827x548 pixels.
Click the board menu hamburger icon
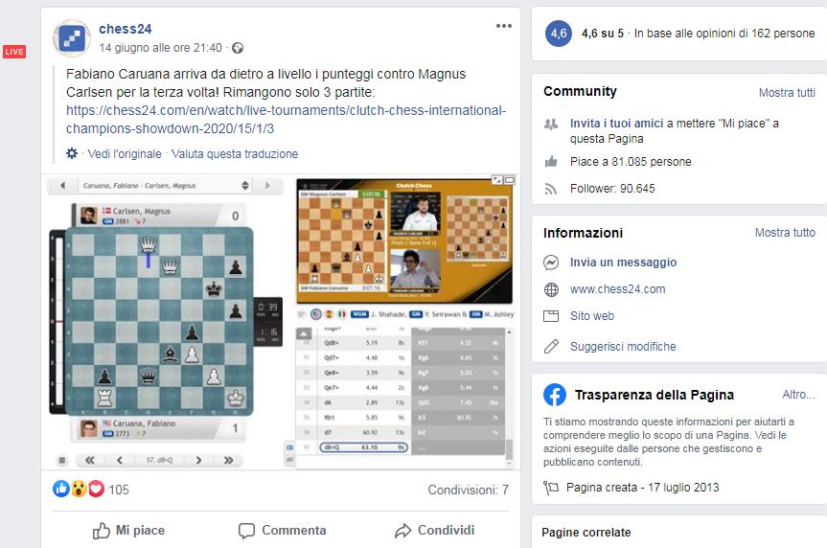[x=62, y=461]
